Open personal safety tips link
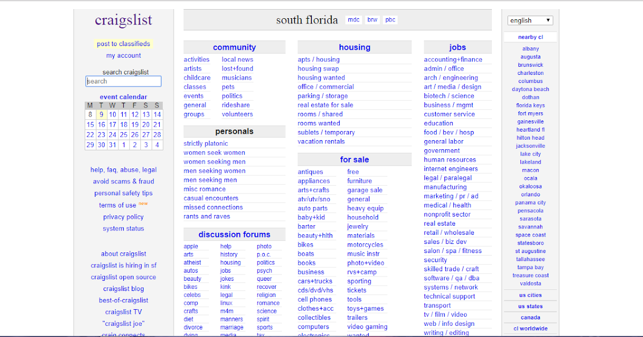The height and width of the screenshot is (337, 643). click(123, 194)
